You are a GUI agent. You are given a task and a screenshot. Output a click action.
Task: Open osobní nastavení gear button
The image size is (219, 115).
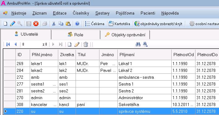click(x=204, y=24)
